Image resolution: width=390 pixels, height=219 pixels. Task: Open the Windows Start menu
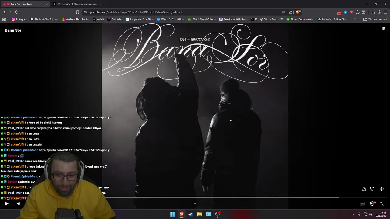click(x=173, y=214)
